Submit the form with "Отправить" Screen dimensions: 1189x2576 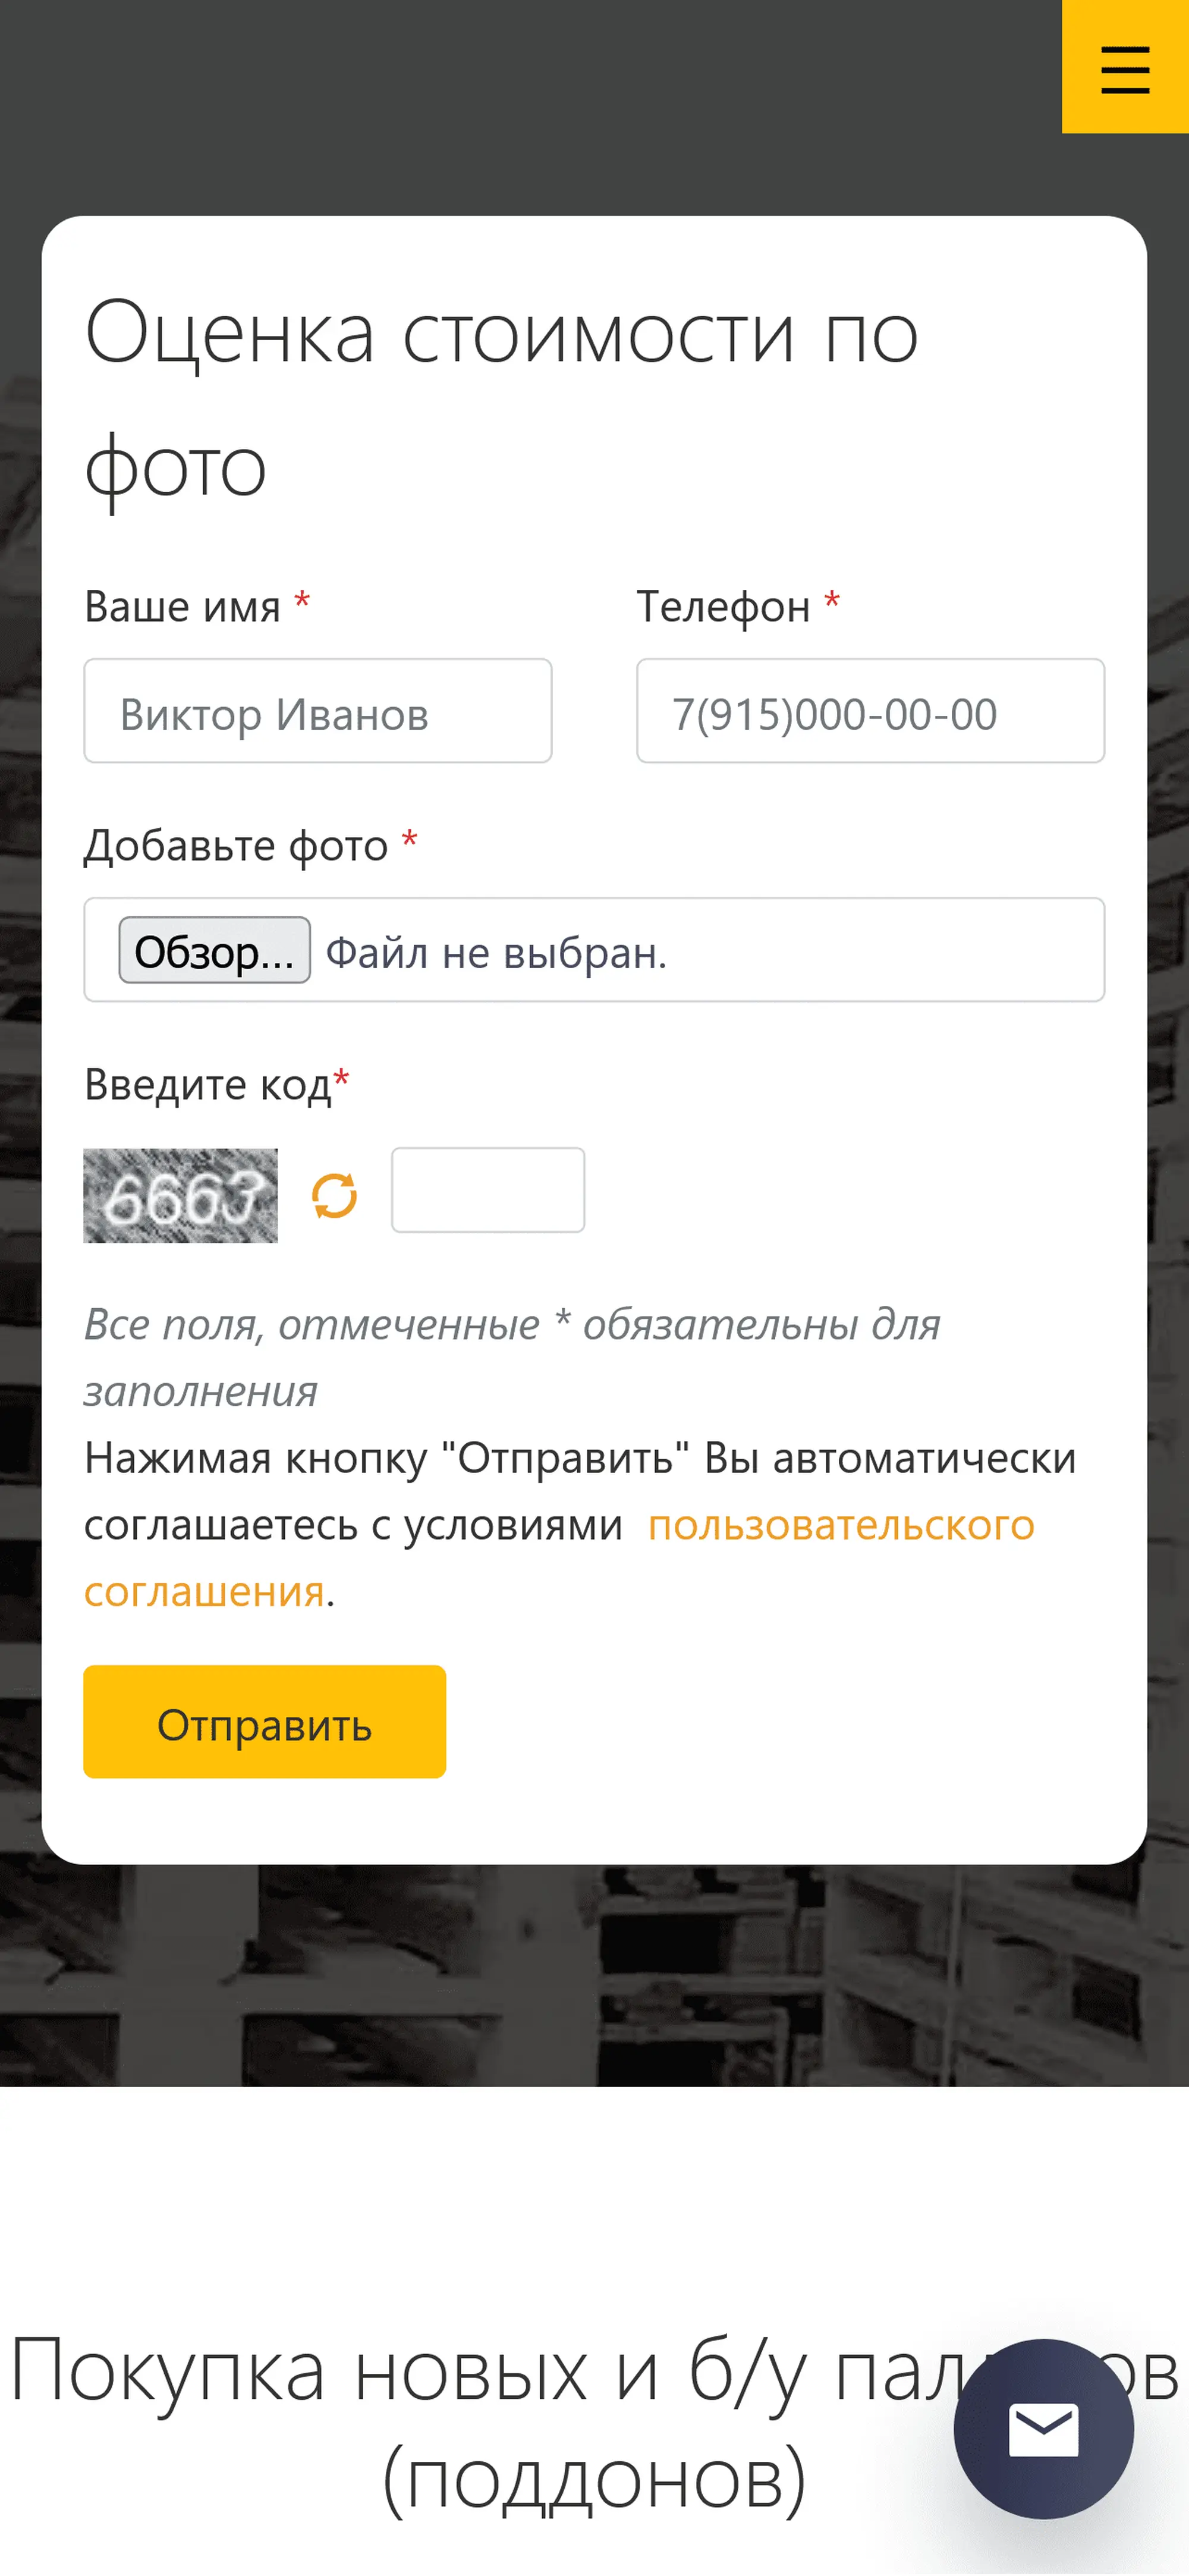click(x=264, y=1722)
